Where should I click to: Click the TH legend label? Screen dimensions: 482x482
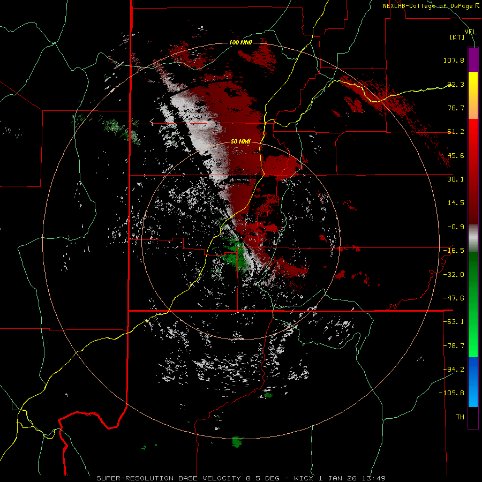[460, 417]
